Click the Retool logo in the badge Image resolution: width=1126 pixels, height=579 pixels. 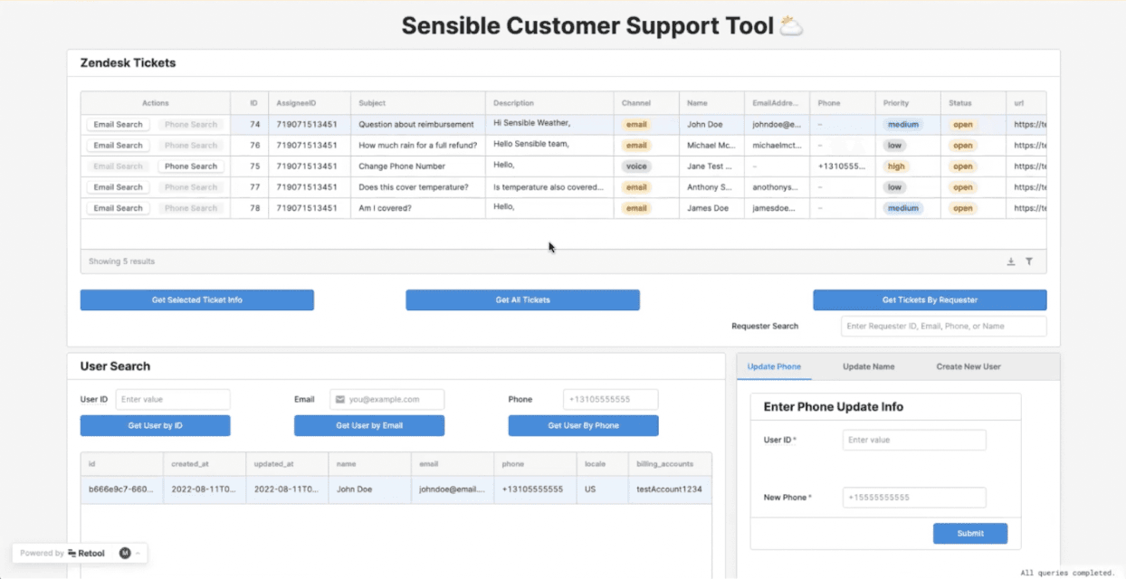click(x=87, y=553)
